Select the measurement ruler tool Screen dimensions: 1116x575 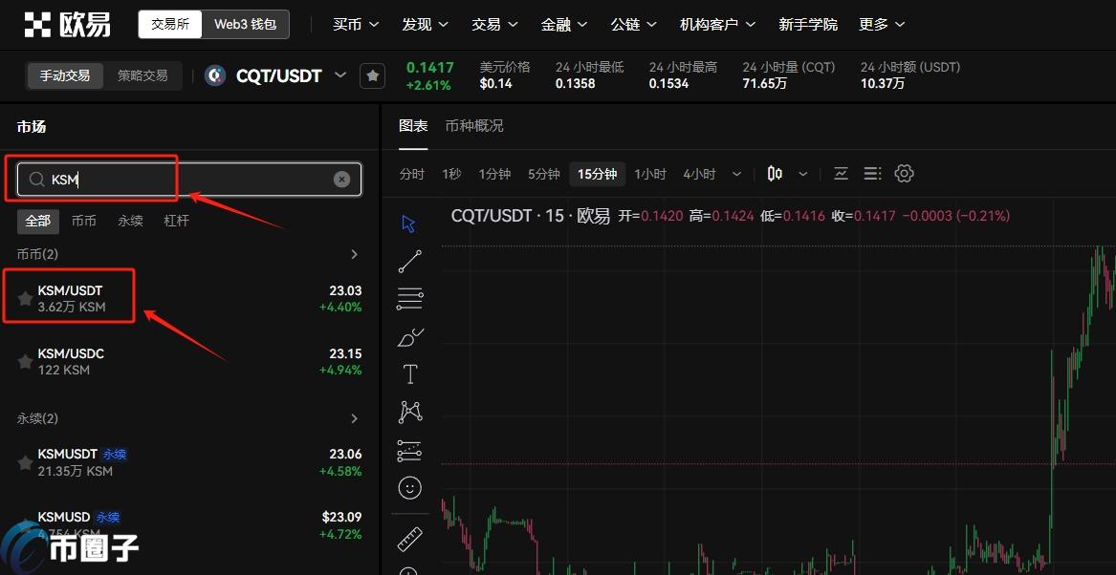pos(409,538)
